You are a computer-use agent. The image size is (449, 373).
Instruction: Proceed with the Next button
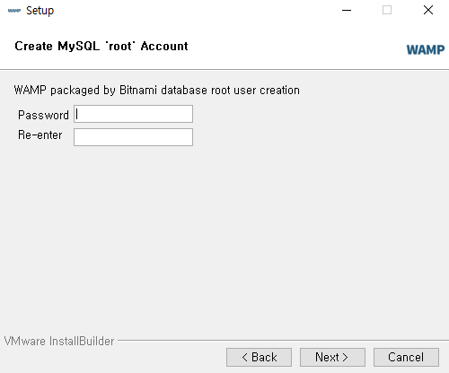pyautogui.click(x=332, y=357)
